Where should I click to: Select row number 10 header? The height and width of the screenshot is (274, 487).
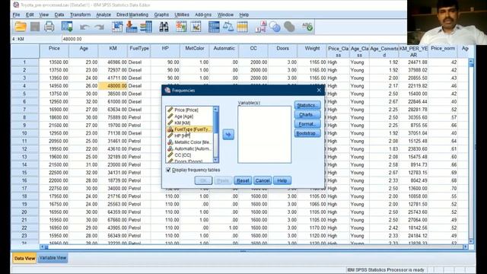24,133
